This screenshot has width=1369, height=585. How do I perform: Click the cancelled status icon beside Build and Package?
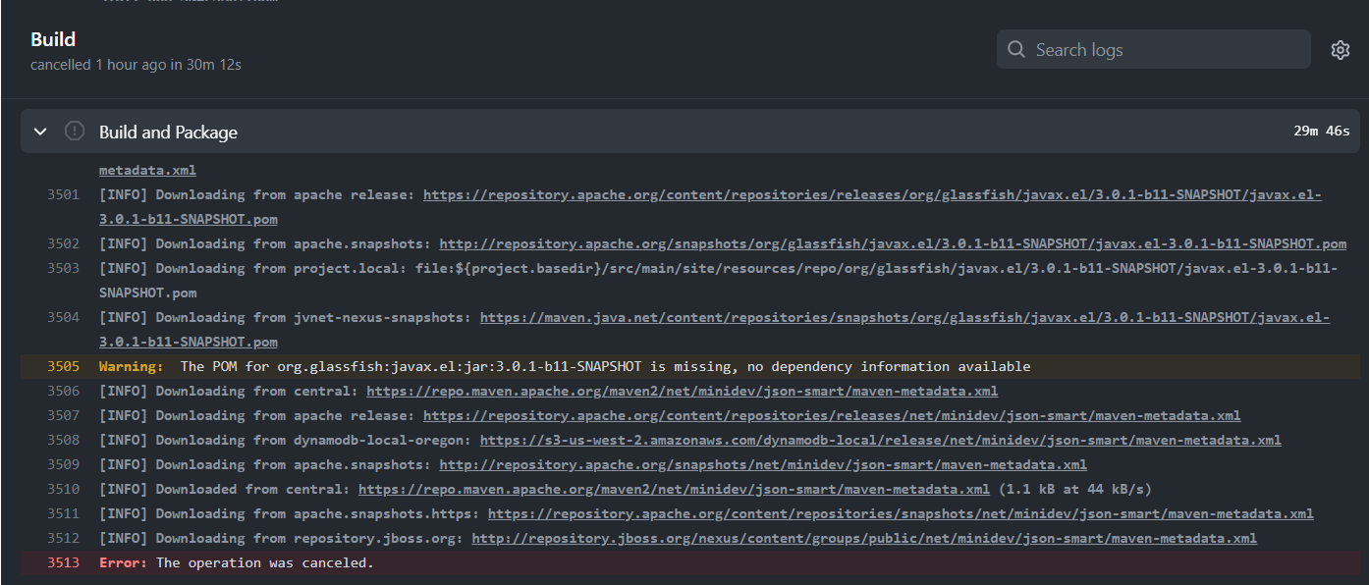tap(74, 132)
